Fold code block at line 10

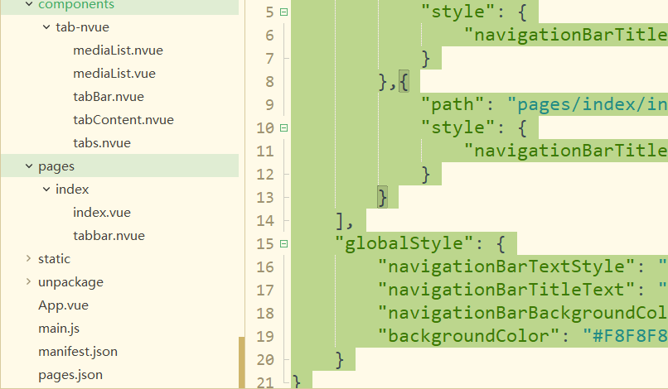[283, 127]
